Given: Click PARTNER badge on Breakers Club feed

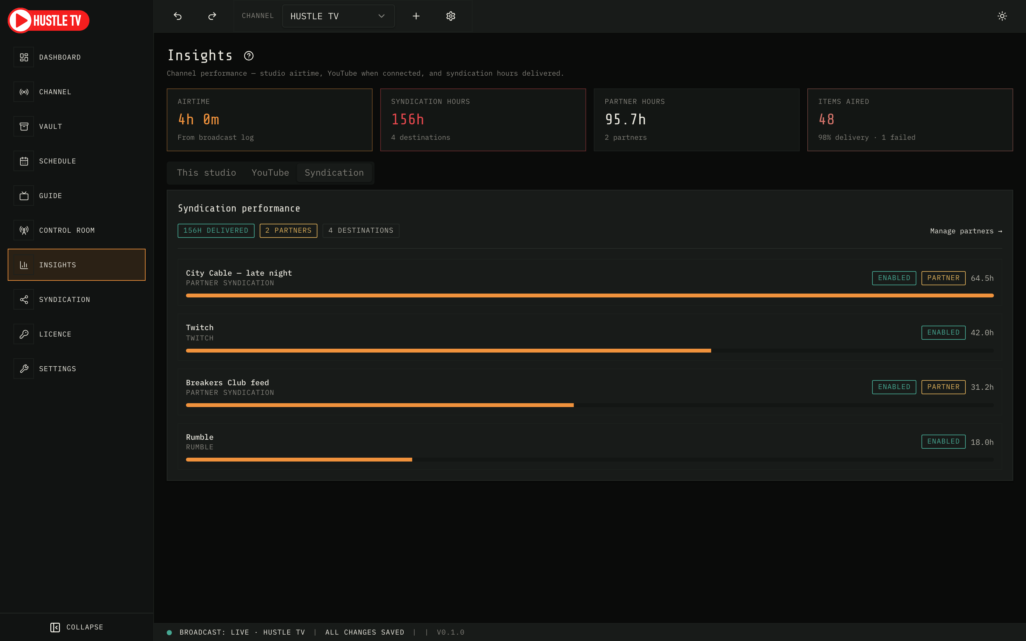Looking at the screenshot, I should tap(943, 387).
